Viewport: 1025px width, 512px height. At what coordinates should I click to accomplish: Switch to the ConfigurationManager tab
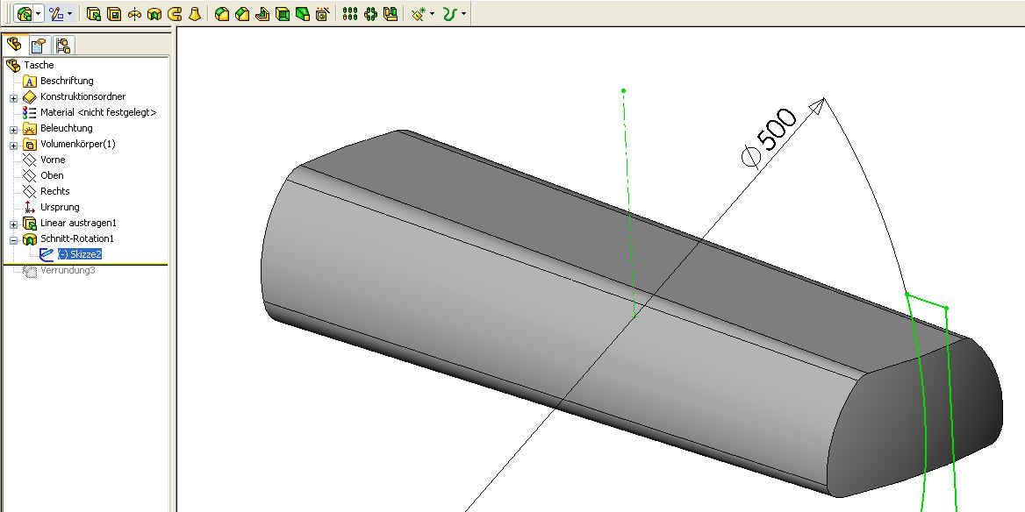(x=63, y=45)
